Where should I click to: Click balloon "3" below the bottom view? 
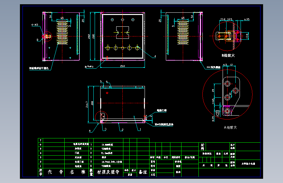tap(105, 129)
